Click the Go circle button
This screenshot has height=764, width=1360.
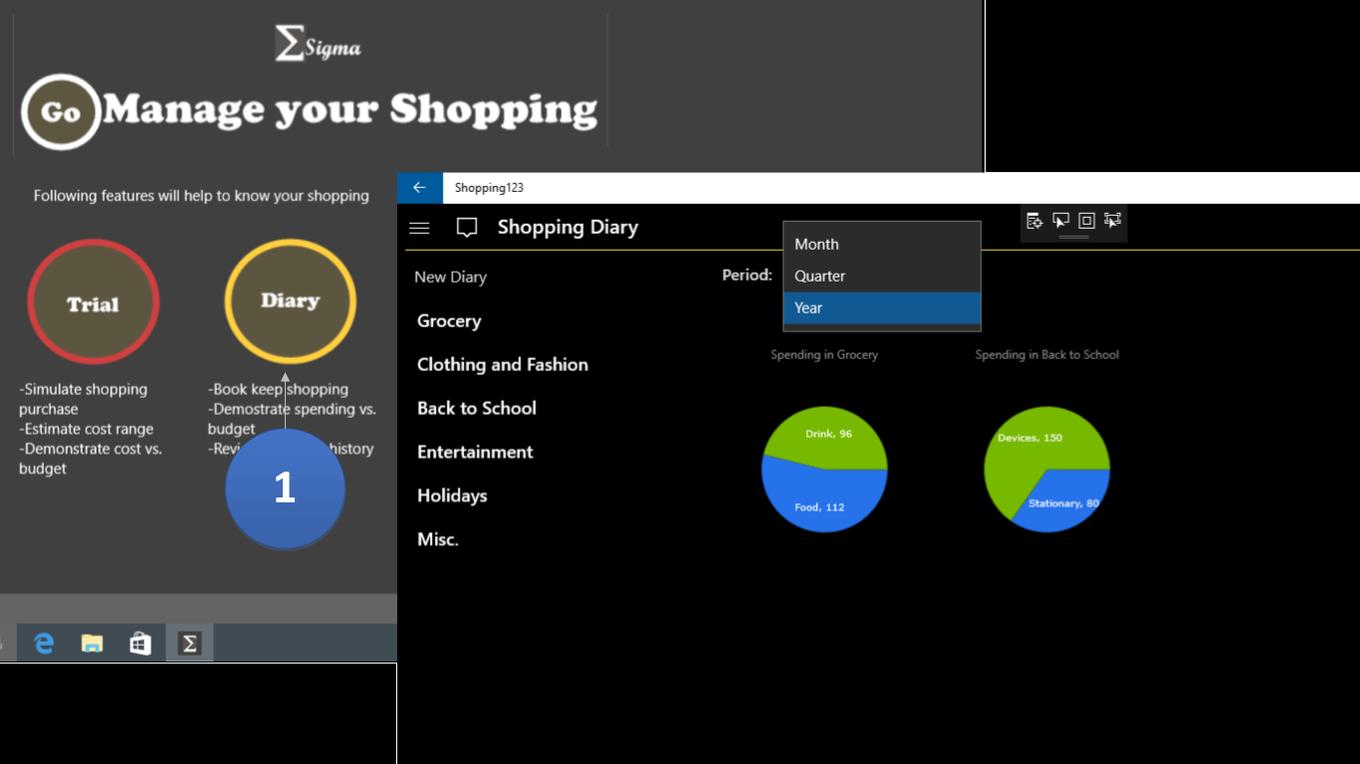[61, 111]
